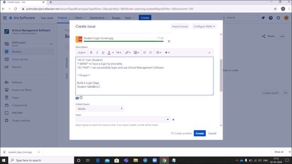Screen dimensions: 292x164
Task: Open the app switcher grid icon
Action: coord(5,18)
